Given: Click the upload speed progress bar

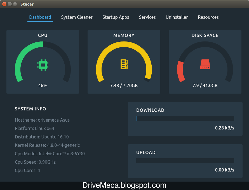Looking at the screenshot, I should coord(185,161).
